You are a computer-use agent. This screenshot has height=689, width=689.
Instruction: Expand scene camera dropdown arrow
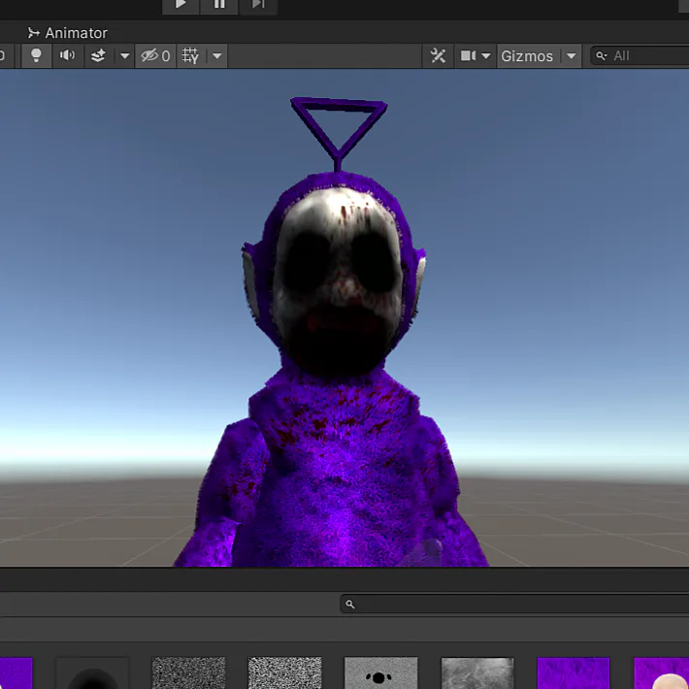point(486,56)
